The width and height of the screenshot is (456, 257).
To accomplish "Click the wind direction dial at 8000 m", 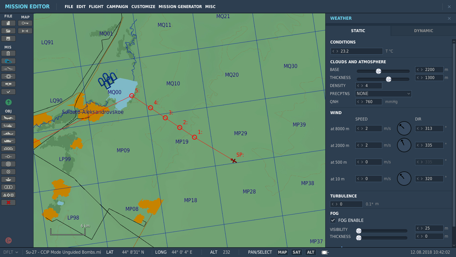I will 404,128.
